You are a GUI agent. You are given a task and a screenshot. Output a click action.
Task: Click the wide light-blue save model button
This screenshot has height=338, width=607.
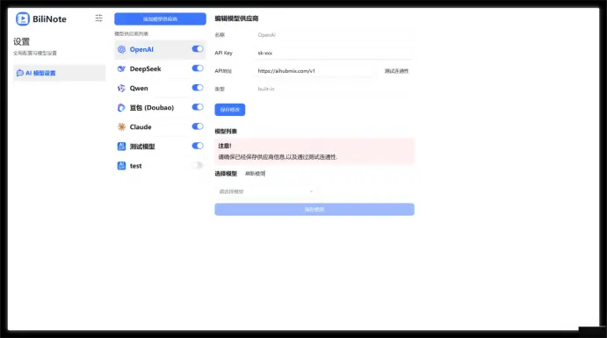tap(314, 209)
